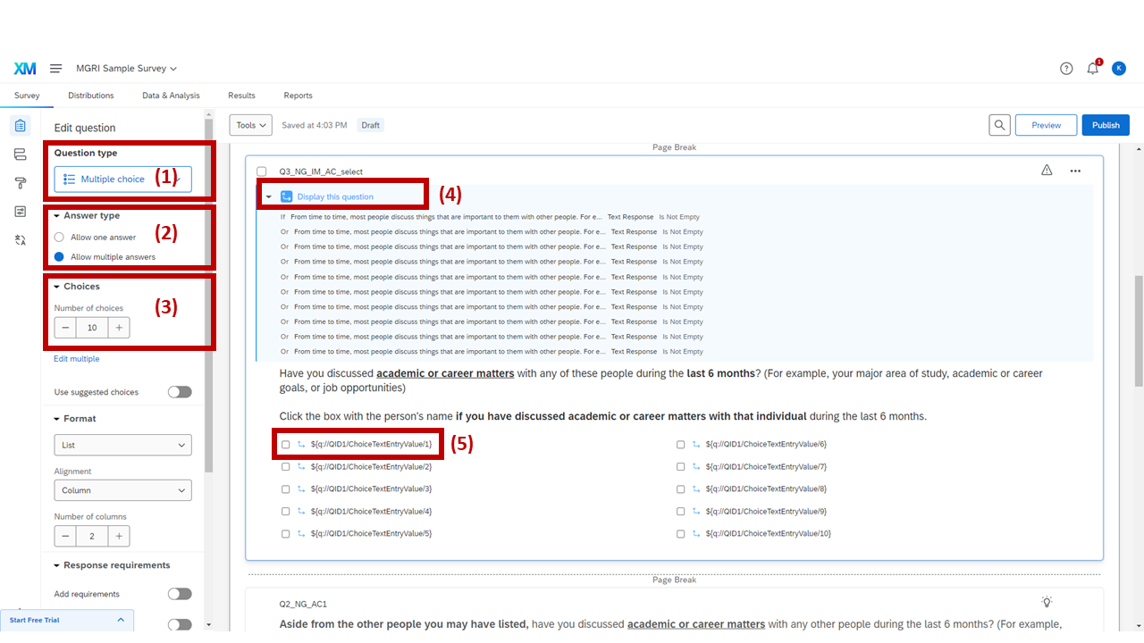Select the Look and feel paint-roller icon
Viewport: 1144px width, 643px height.
coord(20,182)
